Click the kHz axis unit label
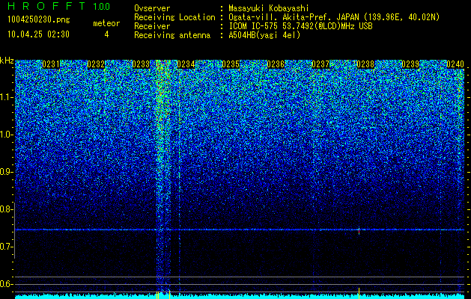471x299 pixels. click(x=7, y=61)
